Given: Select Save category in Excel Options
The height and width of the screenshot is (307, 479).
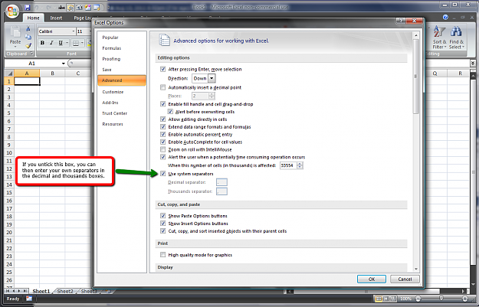Looking at the screenshot, I should point(107,70).
